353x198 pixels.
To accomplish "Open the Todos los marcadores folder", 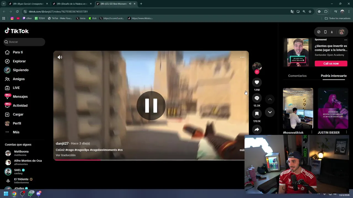I will click(x=338, y=18).
